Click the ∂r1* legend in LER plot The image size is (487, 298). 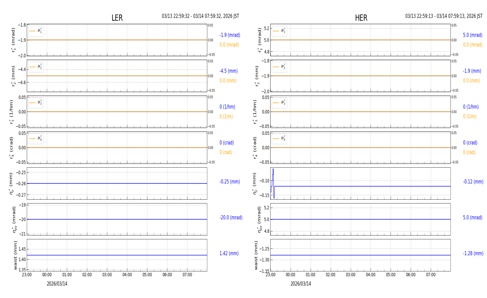click(36, 31)
